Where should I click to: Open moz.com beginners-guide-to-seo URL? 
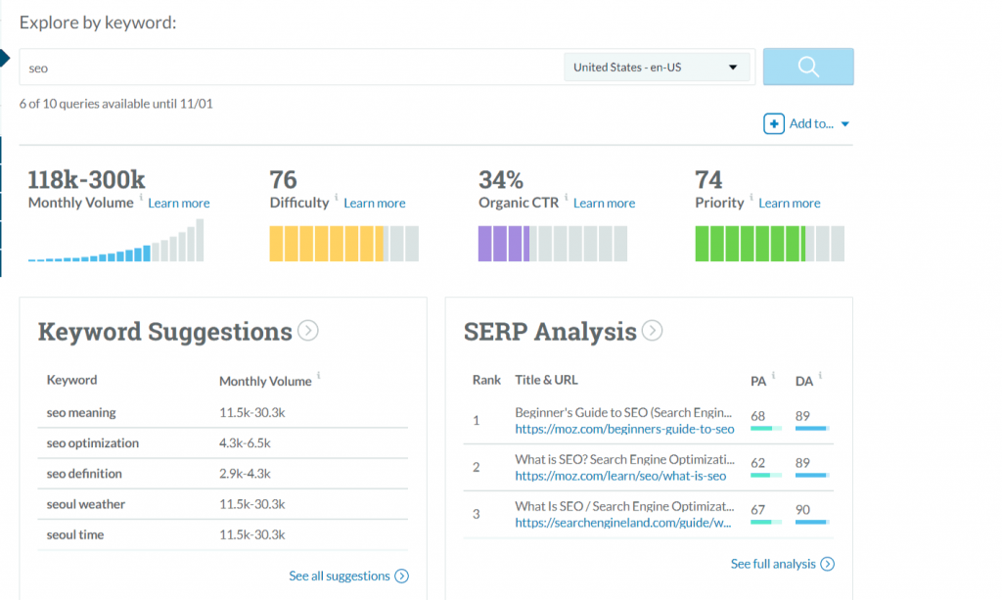pyautogui.click(x=624, y=429)
